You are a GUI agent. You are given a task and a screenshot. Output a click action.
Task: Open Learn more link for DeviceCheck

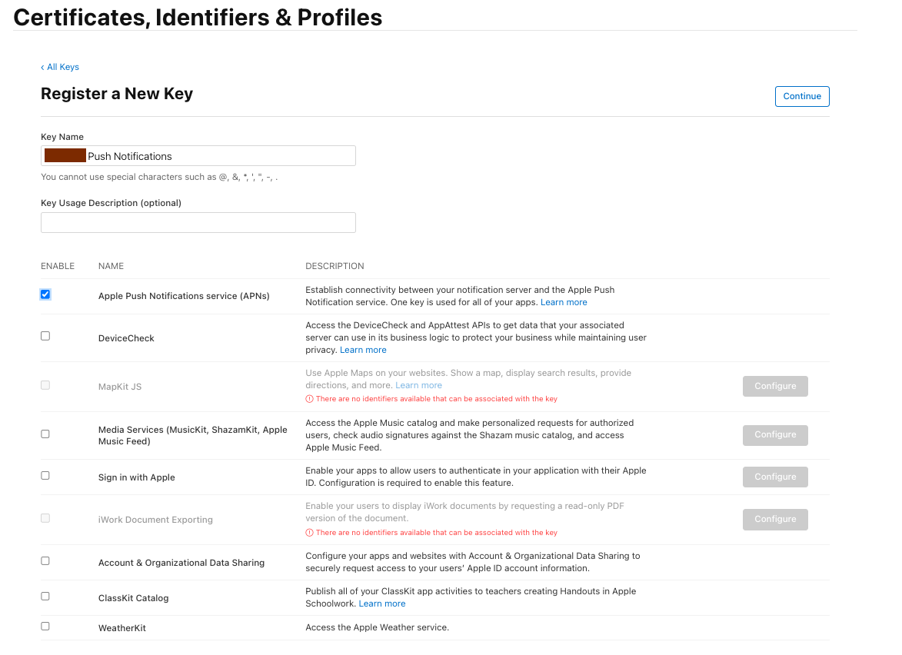pyautogui.click(x=363, y=350)
